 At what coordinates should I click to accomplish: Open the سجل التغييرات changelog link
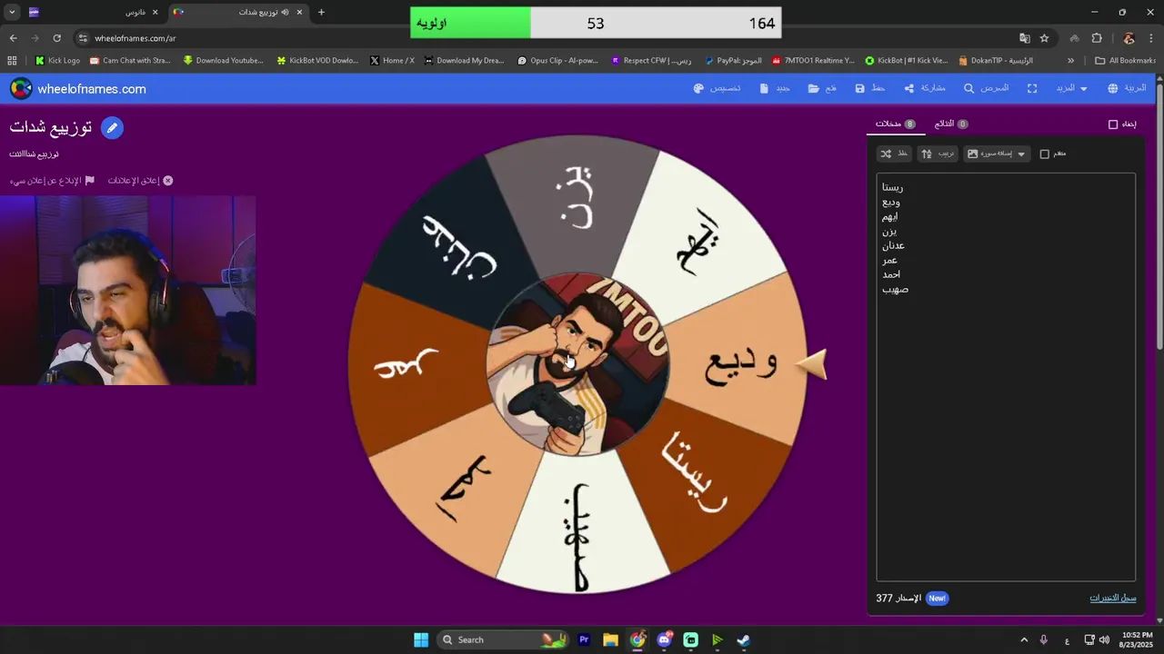(1113, 598)
